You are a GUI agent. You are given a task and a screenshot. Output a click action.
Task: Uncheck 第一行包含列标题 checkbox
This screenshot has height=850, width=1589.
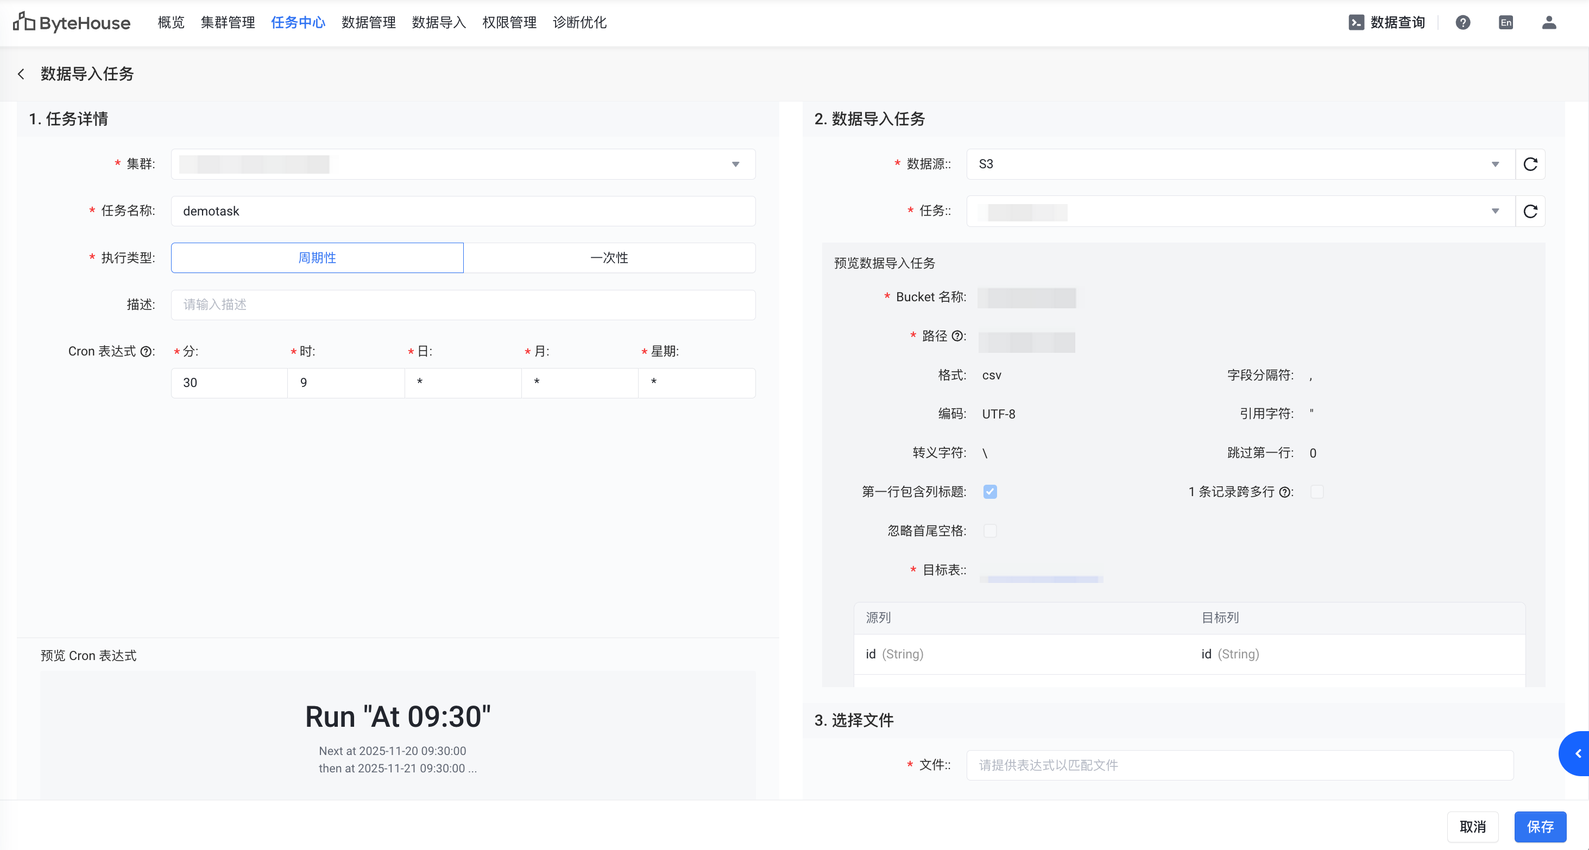[990, 491]
